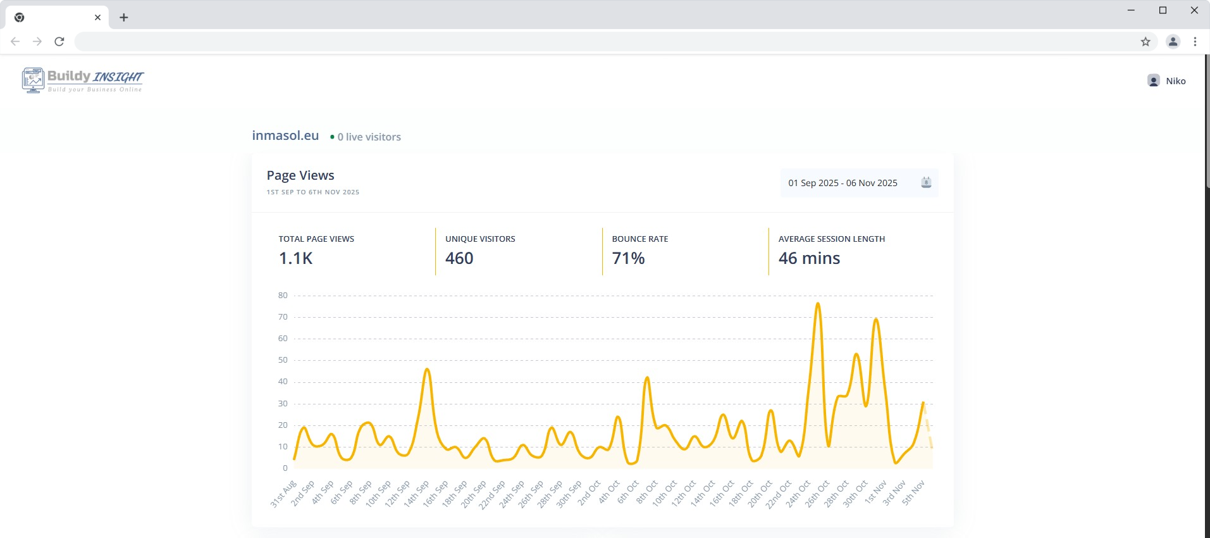Bookmark this page with the star icon

[1145, 42]
